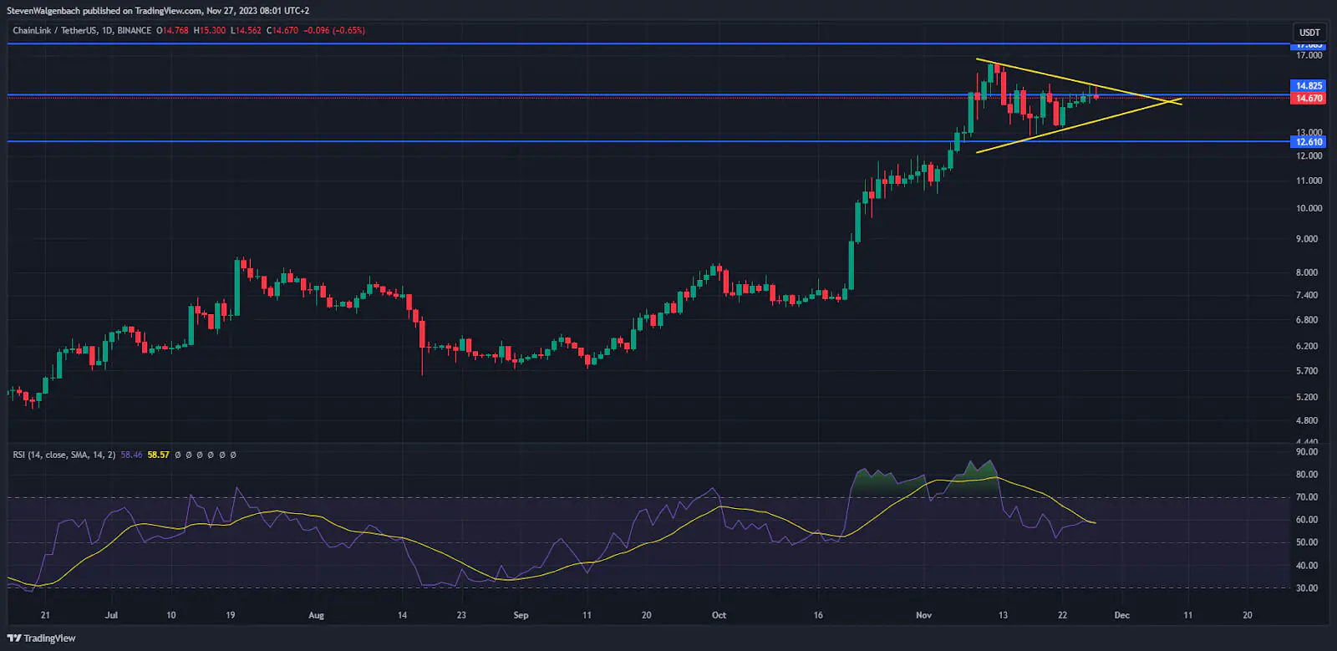Click the Sep label on the time axis
1337x651 pixels.
521,615
